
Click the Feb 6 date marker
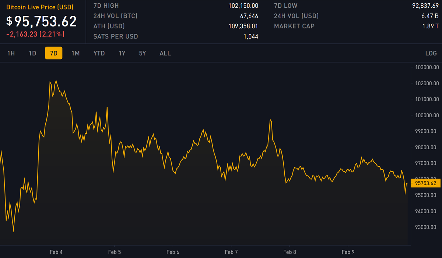point(173,252)
